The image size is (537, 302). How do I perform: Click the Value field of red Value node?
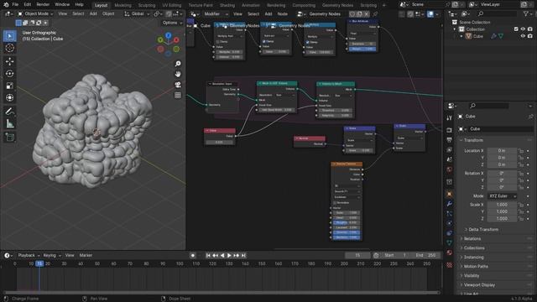click(x=219, y=142)
